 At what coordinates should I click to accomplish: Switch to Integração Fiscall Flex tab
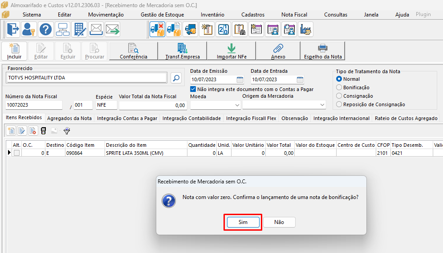[x=251, y=118]
